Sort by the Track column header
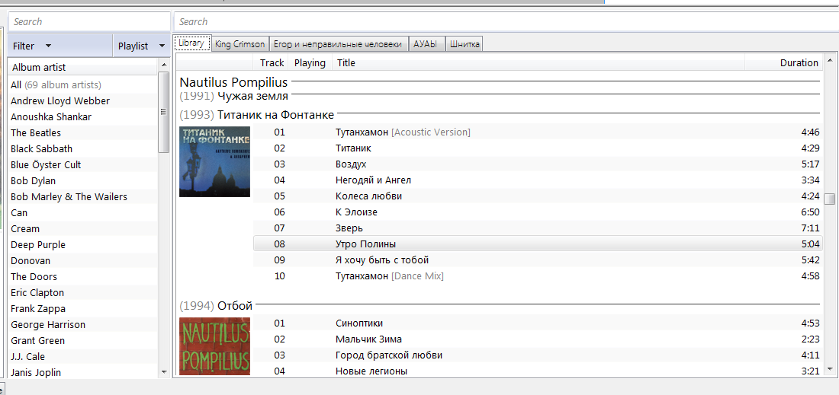Image resolution: width=839 pixels, height=395 pixels. click(x=272, y=63)
